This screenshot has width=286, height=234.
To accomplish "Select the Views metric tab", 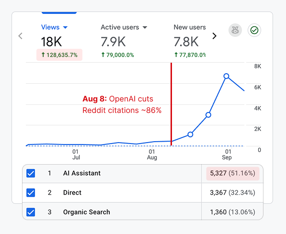I will pyautogui.click(x=50, y=27).
